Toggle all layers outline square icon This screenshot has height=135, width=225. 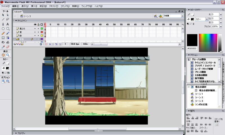point(42,25)
